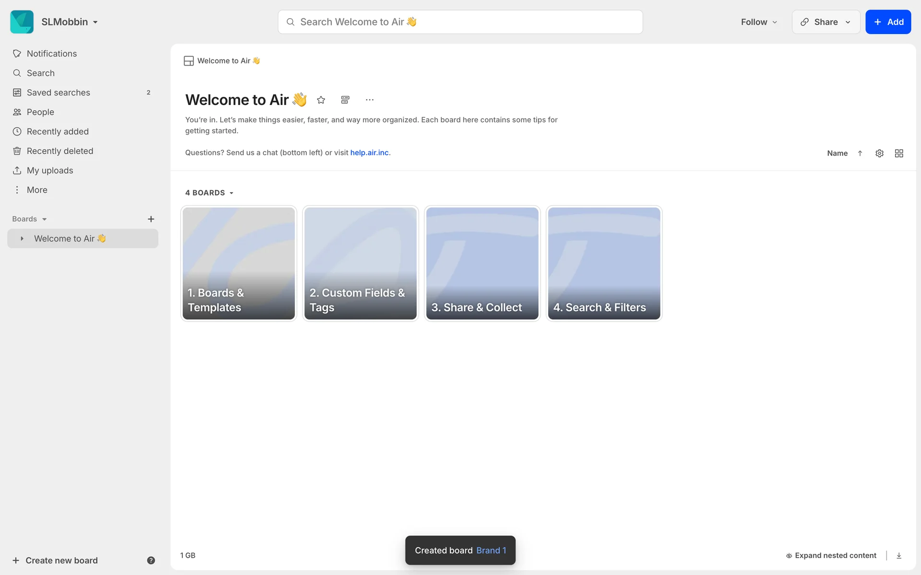
Task: Focus the Search Welcome to Air field
Action: tap(460, 22)
